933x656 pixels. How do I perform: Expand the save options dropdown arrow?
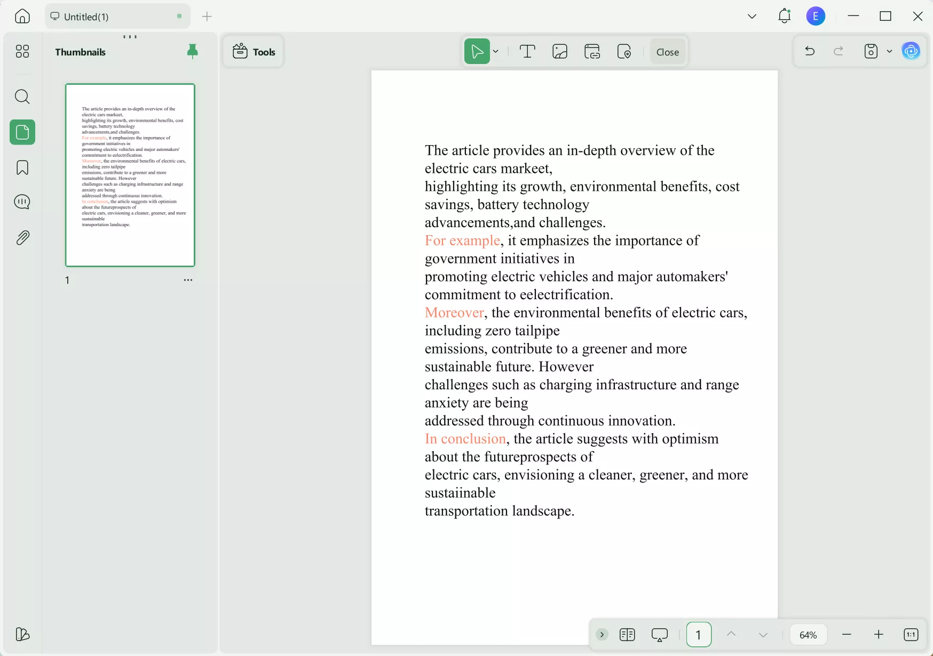pos(889,52)
